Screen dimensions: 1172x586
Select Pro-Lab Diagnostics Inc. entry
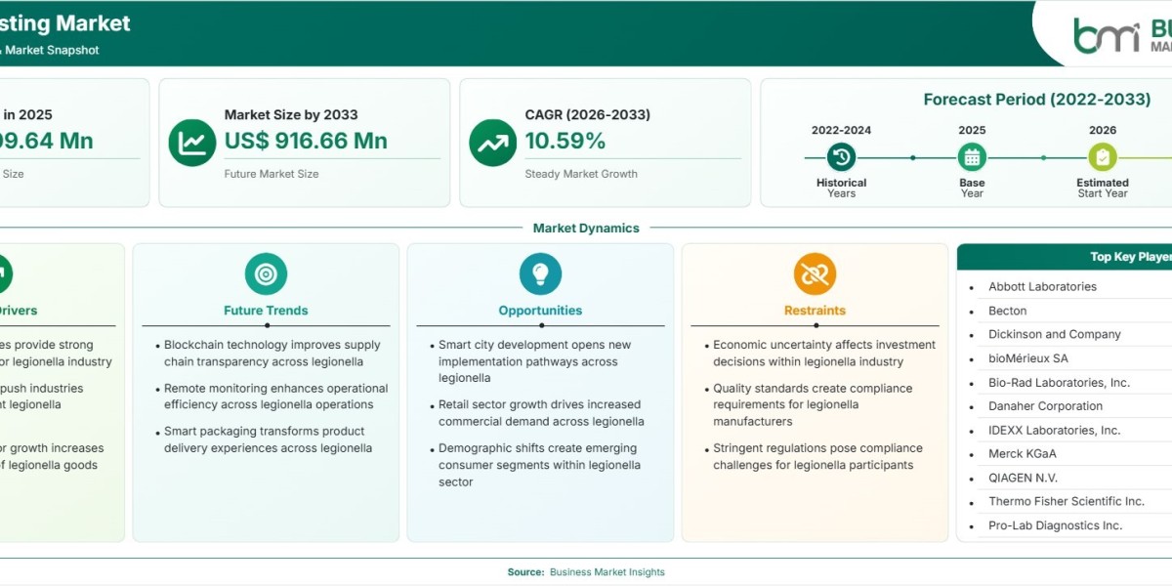click(1056, 525)
